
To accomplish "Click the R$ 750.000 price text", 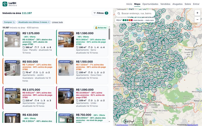I will (84, 115).
